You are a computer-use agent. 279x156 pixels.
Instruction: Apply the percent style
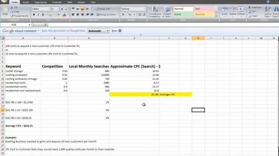(130, 15)
